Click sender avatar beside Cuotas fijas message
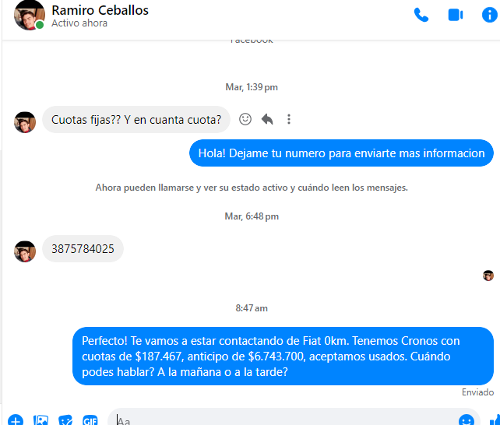 25,122
